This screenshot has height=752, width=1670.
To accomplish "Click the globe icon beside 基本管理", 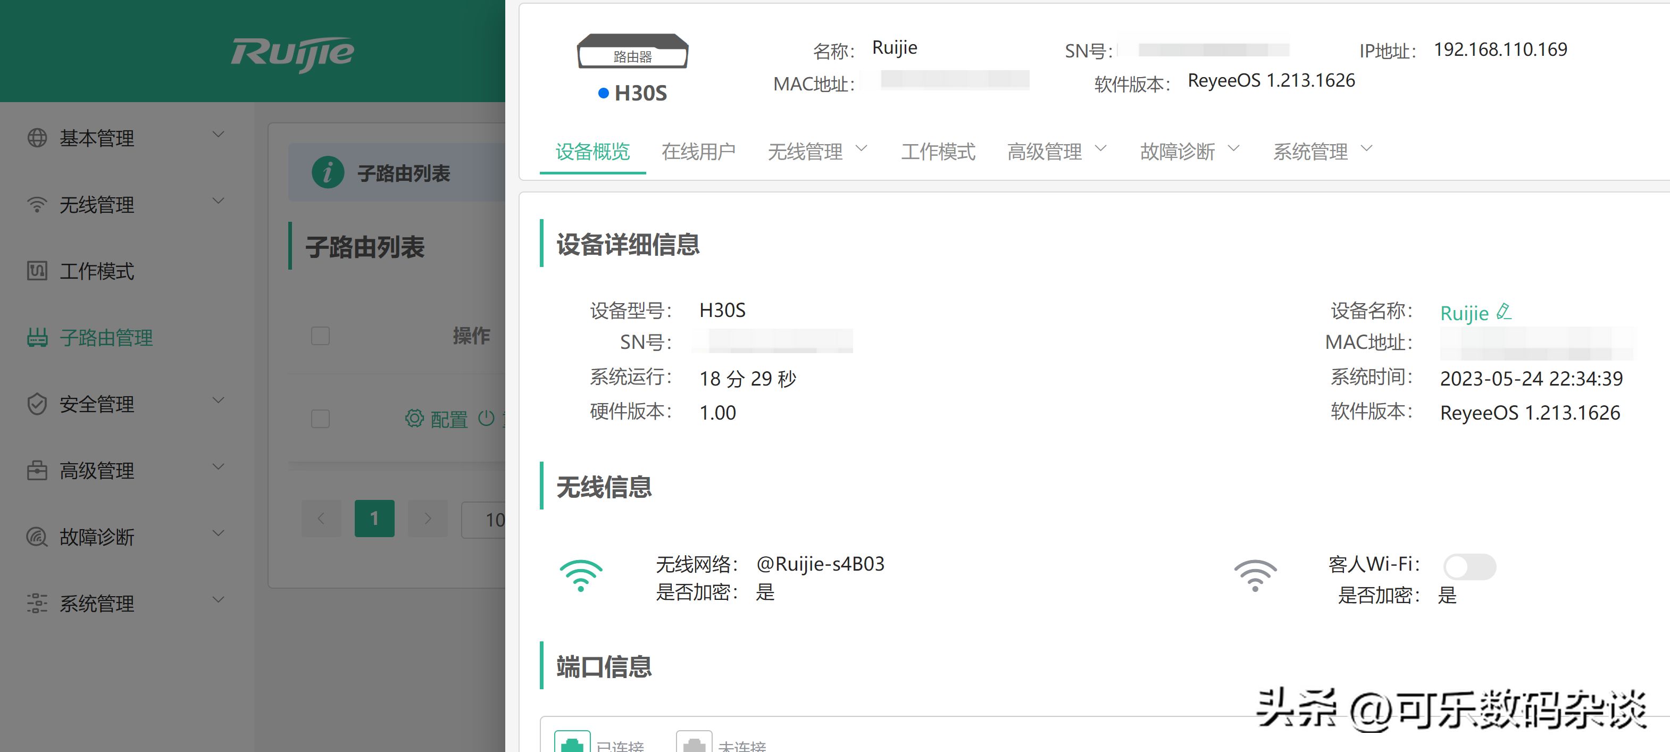I will coord(37,137).
